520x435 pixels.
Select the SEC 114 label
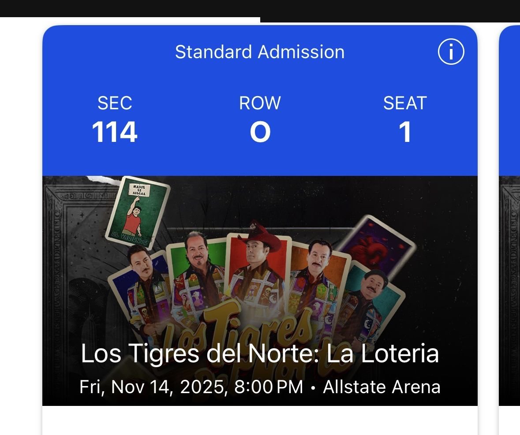click(x=115, y=119)
